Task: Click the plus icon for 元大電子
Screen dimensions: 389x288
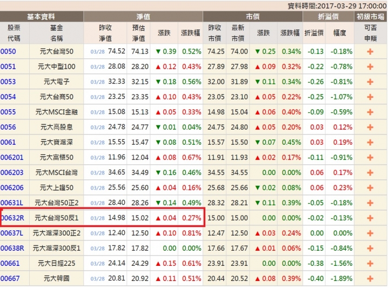Action: point(370,82)
